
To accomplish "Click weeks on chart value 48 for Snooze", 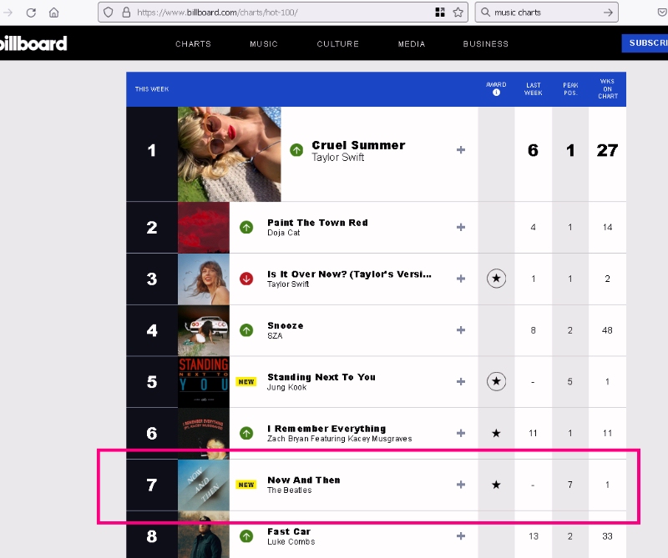I will pos(607,330).
